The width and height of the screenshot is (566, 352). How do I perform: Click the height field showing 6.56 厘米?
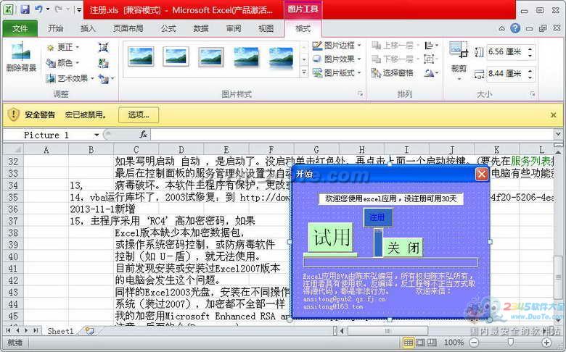pos(505,52)
